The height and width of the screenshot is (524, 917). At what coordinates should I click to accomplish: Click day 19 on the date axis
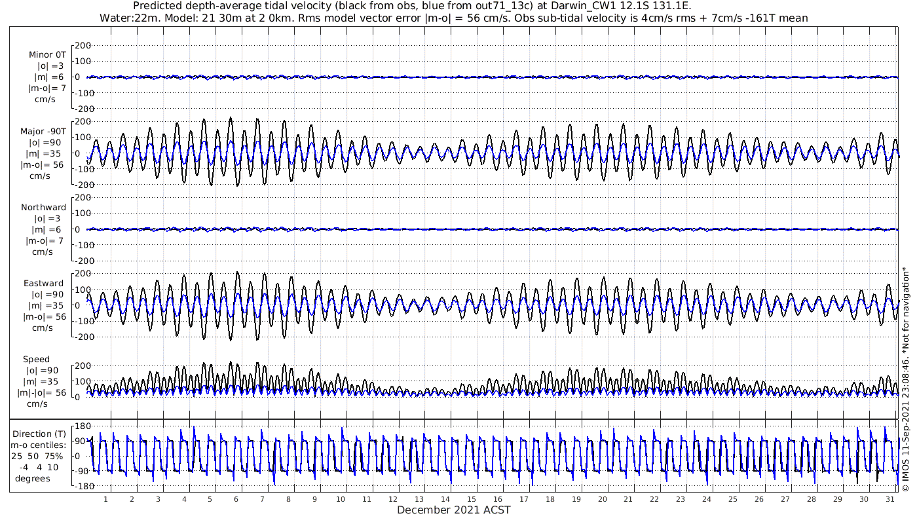pyautogui.click(x=576, y=499)
